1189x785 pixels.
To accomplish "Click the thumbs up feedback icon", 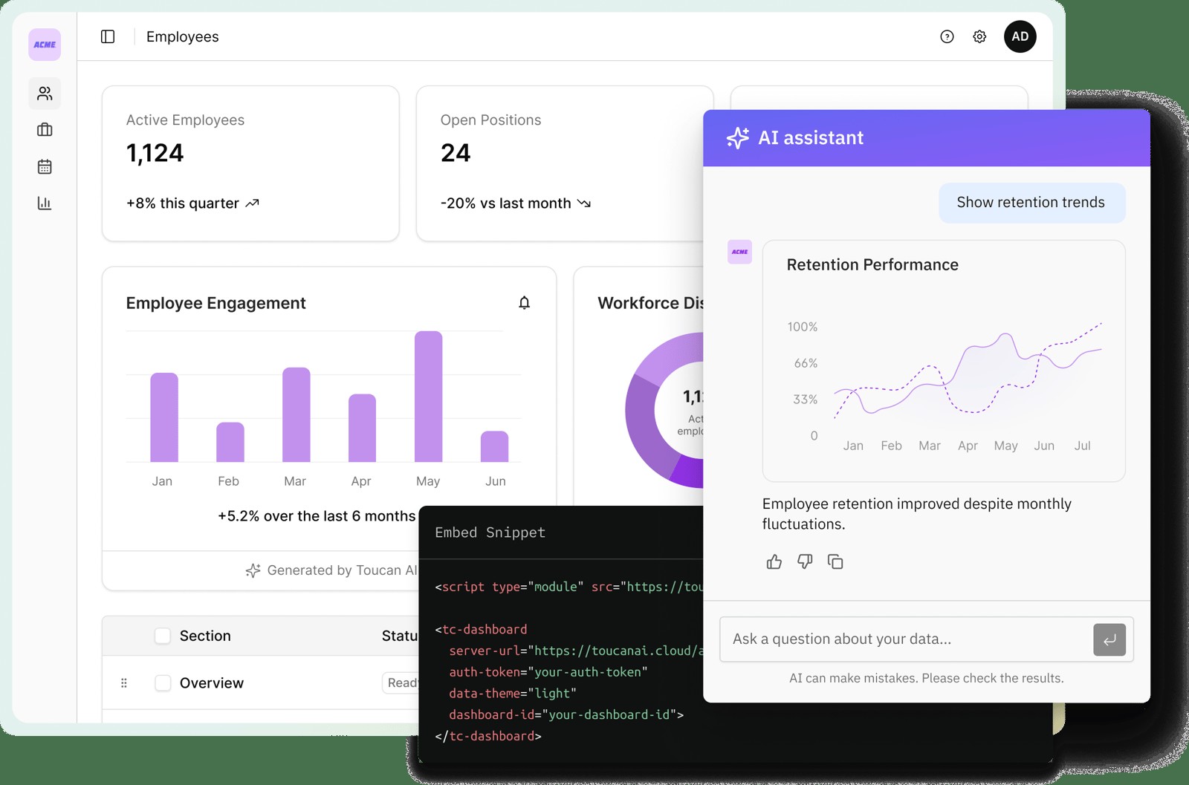I will pyautogui.click(x=774, y=561).
